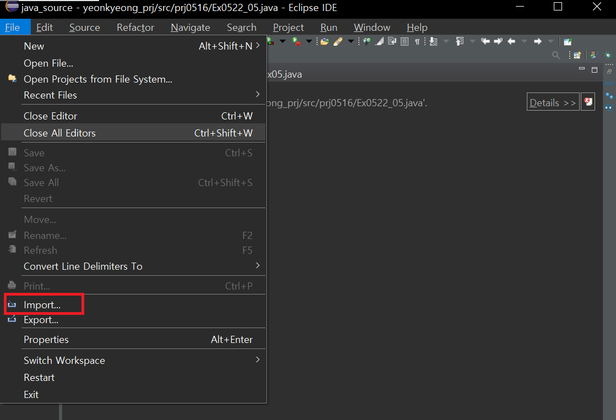Toggle the Java editor breadcrumb icon
Viewport: 616px width, 420px height.
[366, 41]
